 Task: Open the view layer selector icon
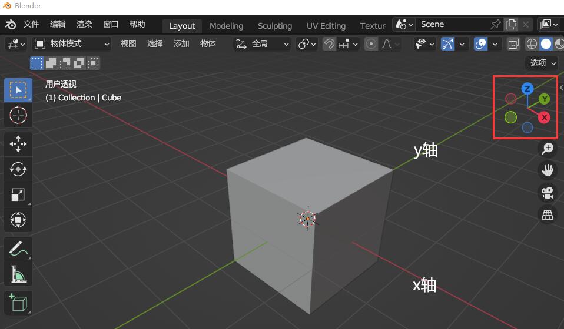[549, 25]
